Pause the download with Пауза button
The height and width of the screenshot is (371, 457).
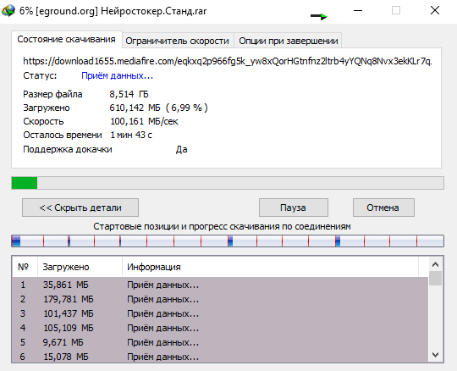(293, 208)
